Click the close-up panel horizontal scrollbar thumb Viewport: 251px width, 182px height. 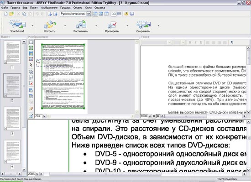(x=105, y=174)
